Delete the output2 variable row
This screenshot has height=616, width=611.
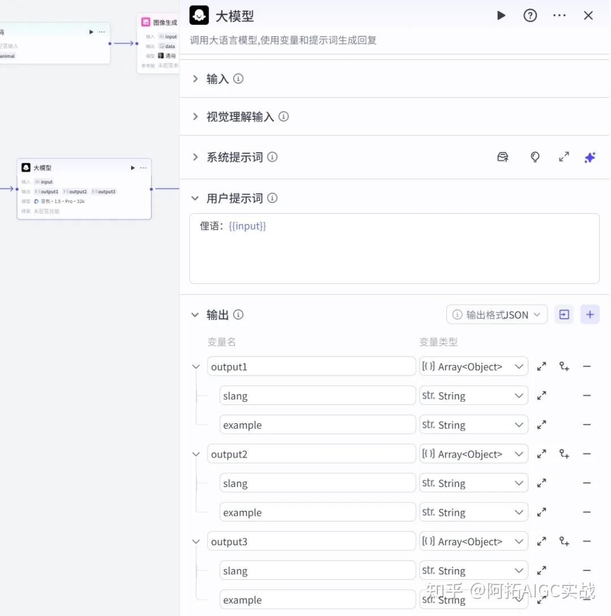(x=587, y=454)
